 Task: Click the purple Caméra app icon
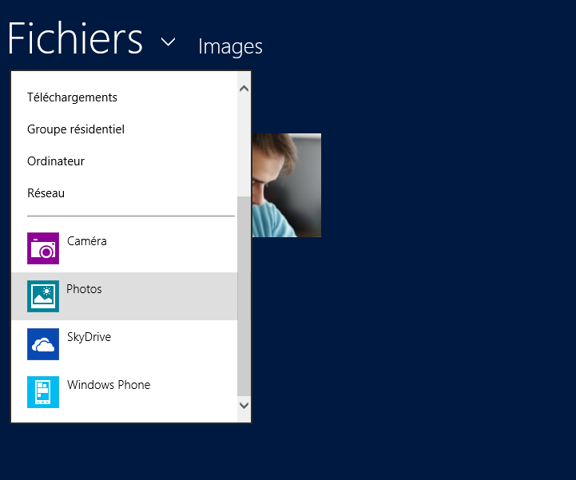43,248
